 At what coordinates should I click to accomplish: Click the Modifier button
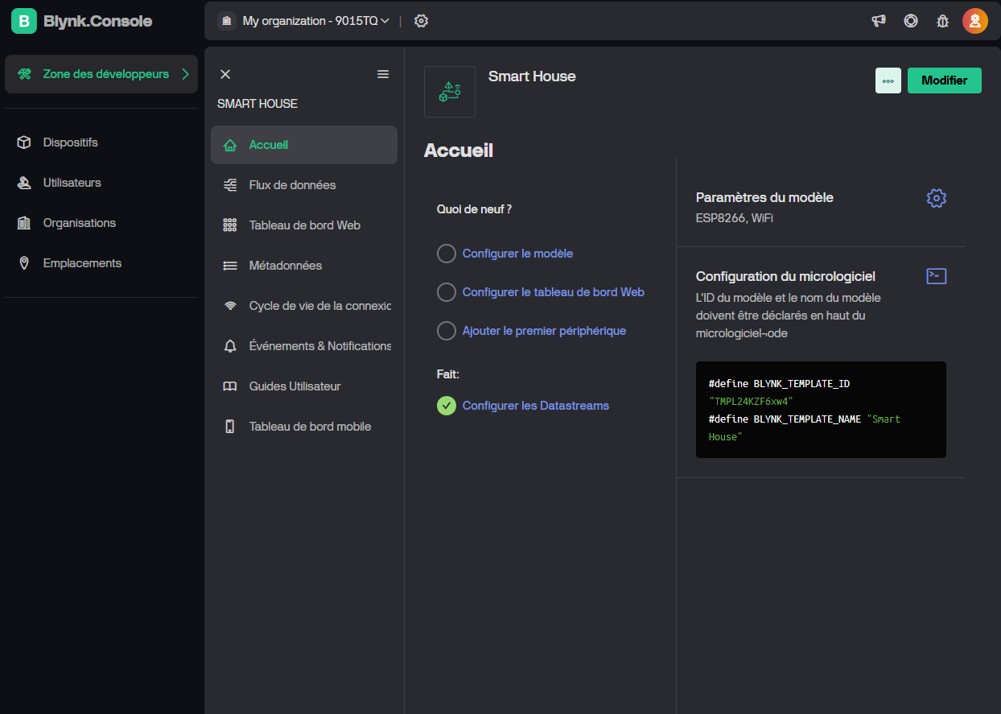point(945,80)
